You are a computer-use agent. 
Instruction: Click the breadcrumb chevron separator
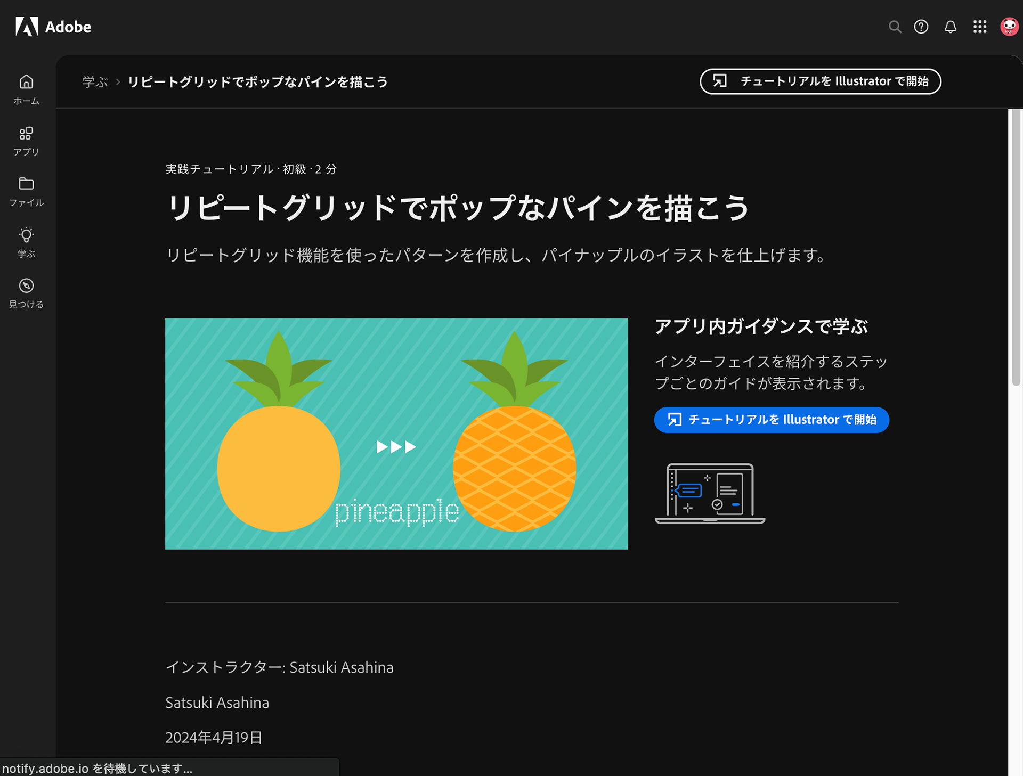pyautogui.click(x=118, y=82)
